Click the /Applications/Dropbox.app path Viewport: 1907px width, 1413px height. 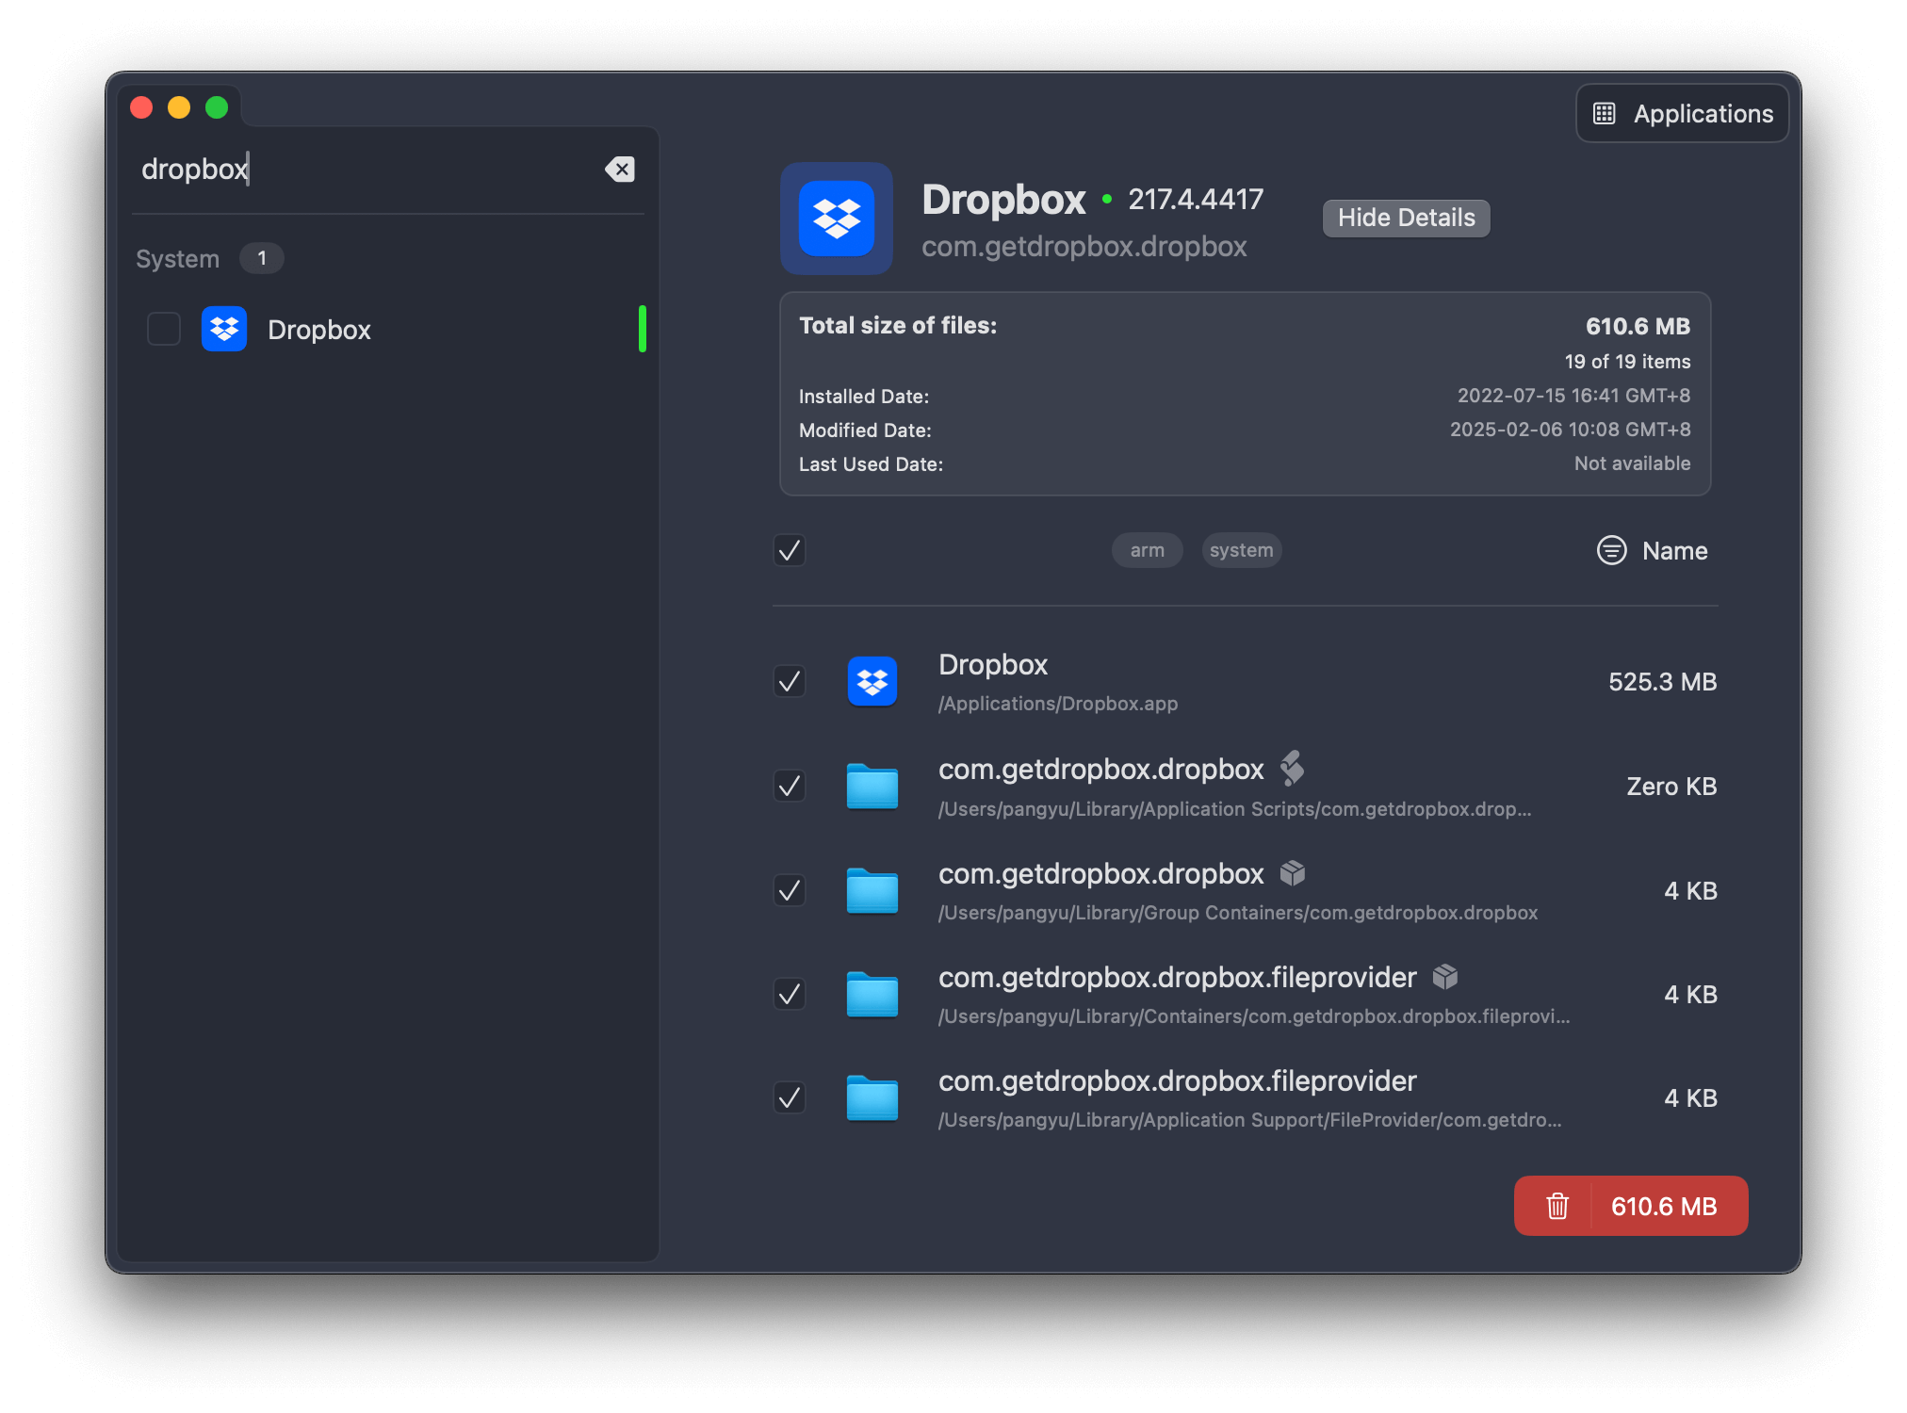pos(1058,704)
